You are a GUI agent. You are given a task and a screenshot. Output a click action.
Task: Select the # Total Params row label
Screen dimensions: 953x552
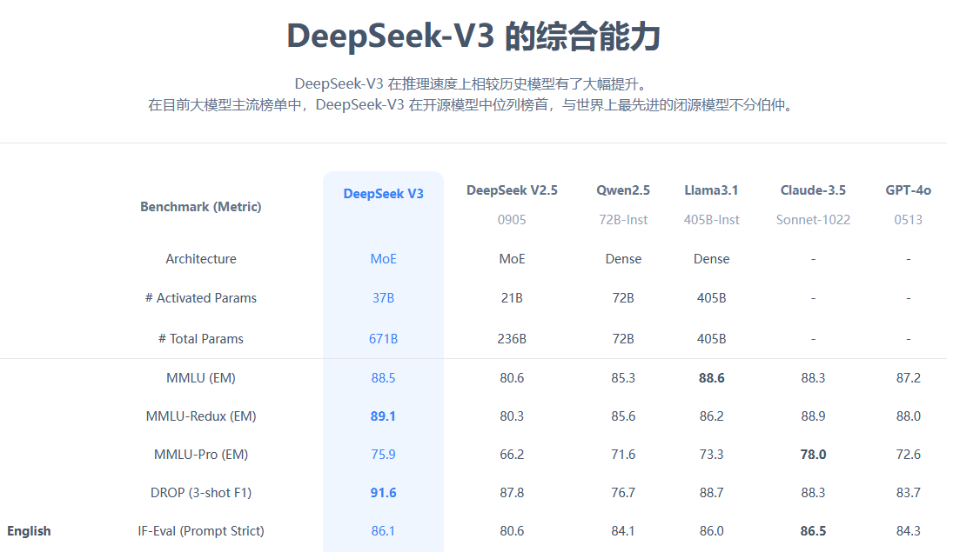pyautogui.click(x=200, y=338)
